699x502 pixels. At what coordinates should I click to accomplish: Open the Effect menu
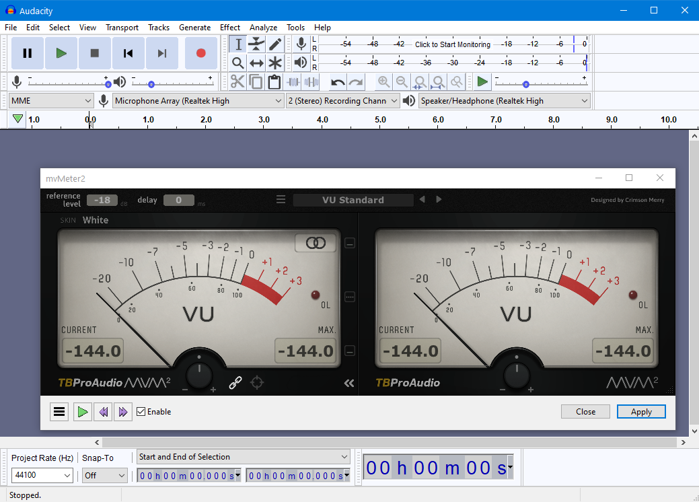point(230,27)
